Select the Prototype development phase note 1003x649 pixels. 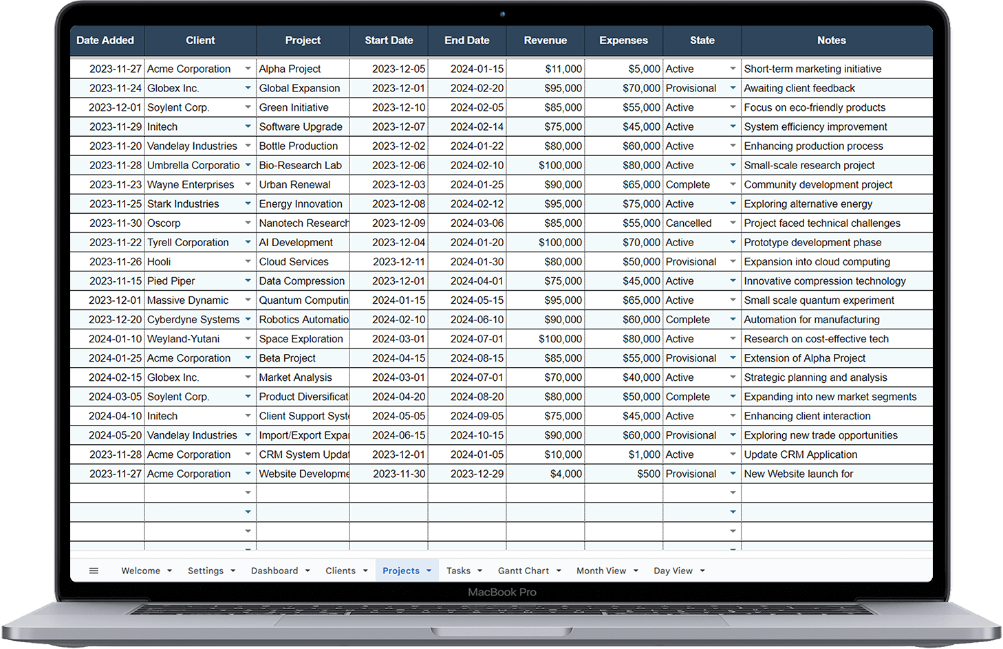coord(837,242)
